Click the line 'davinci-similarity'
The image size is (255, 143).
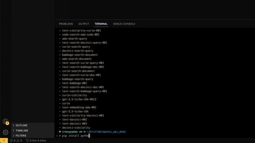point(76,128)
